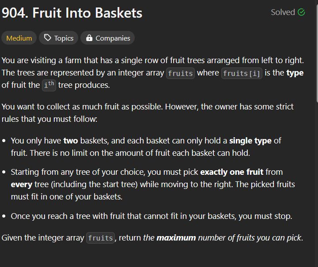Image resolution: width=318 pixels, height=267 pixels.
Task: Click the bold phrase single type
Action: tap(250, 141)
